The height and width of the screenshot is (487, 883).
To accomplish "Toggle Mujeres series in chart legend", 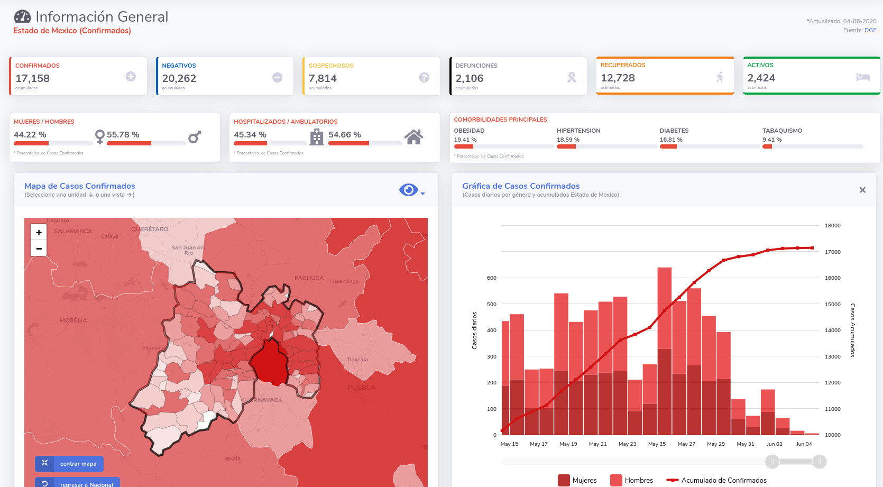I will point(577,480).
